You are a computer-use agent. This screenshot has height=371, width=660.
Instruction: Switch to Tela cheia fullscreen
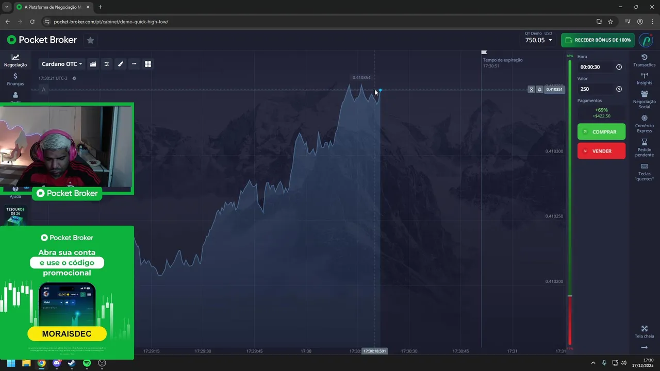point(644,332)
